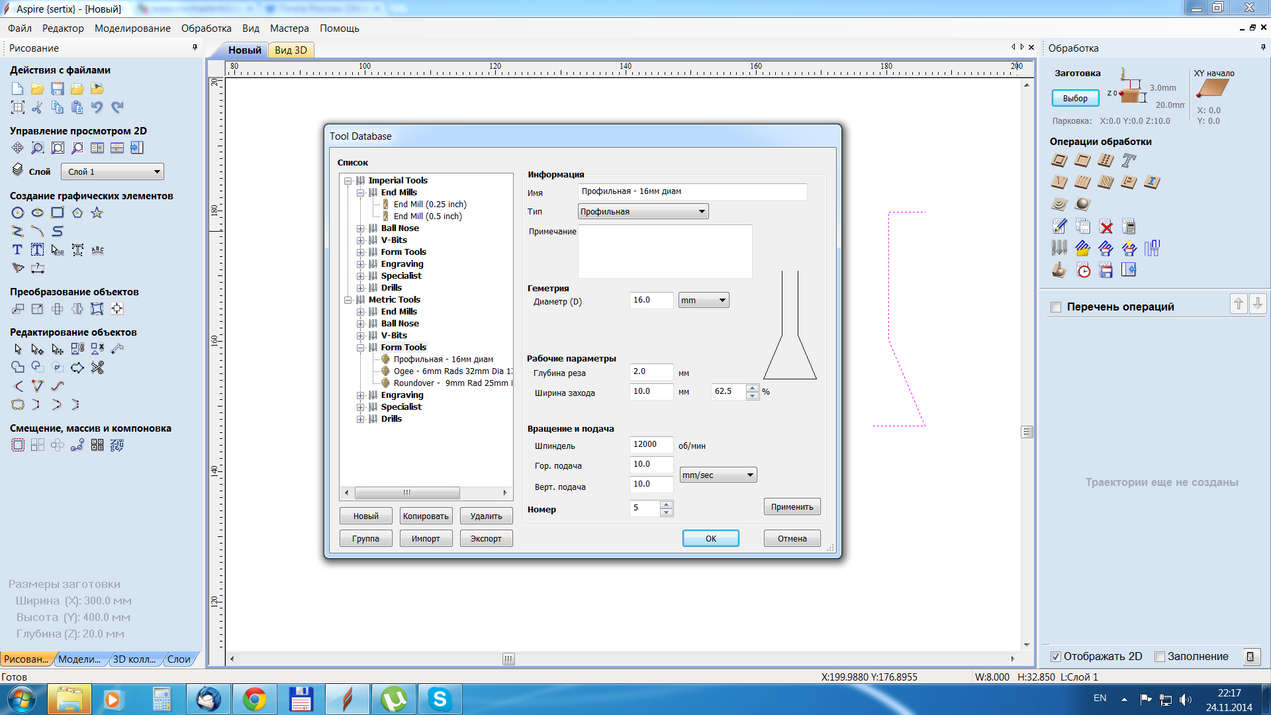The width and height of the screenshot is (1271, 715).
Task: Open the Skype taskbar icon
Action: click(440, 699)
